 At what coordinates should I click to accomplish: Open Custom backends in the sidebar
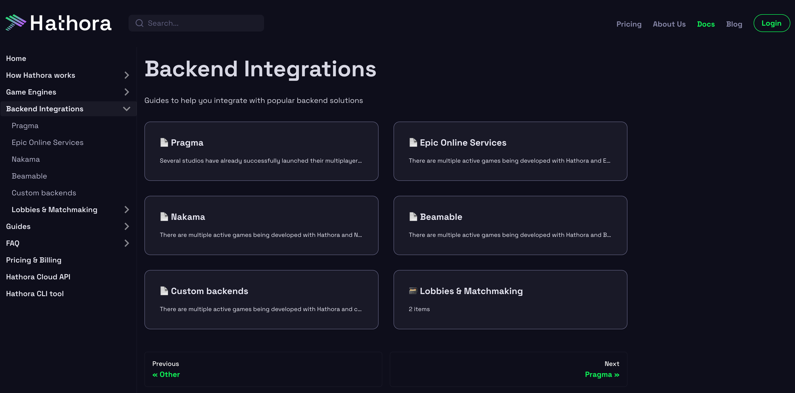pyautogui.click(x=44, y=193)
